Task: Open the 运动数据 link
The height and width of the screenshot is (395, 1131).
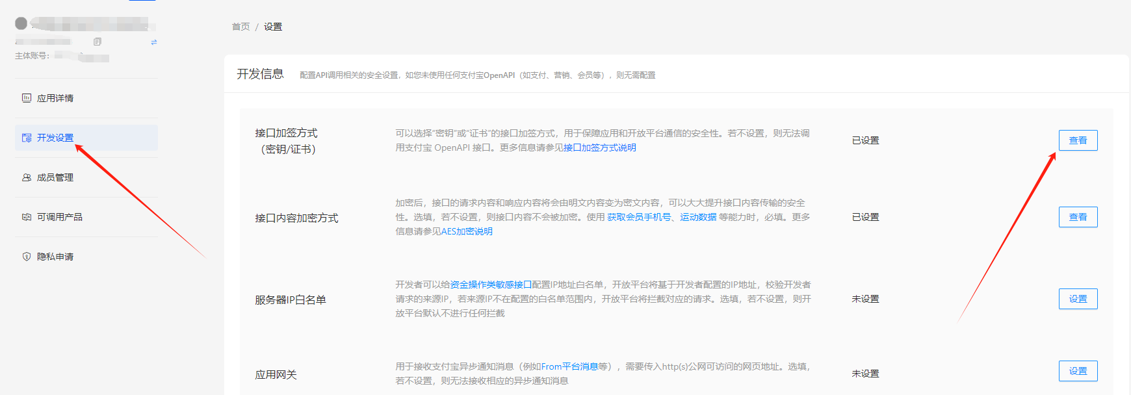Action: pos(698,217)
